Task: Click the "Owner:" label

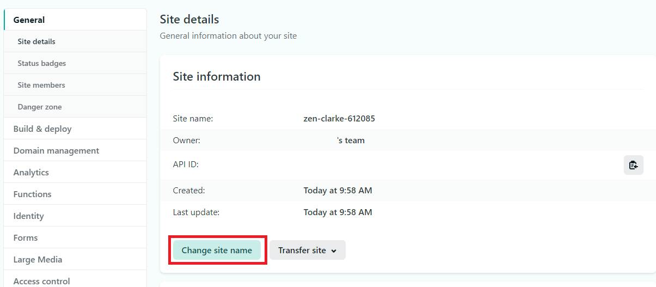Action: pyautogui.click(x=187, y=140)
